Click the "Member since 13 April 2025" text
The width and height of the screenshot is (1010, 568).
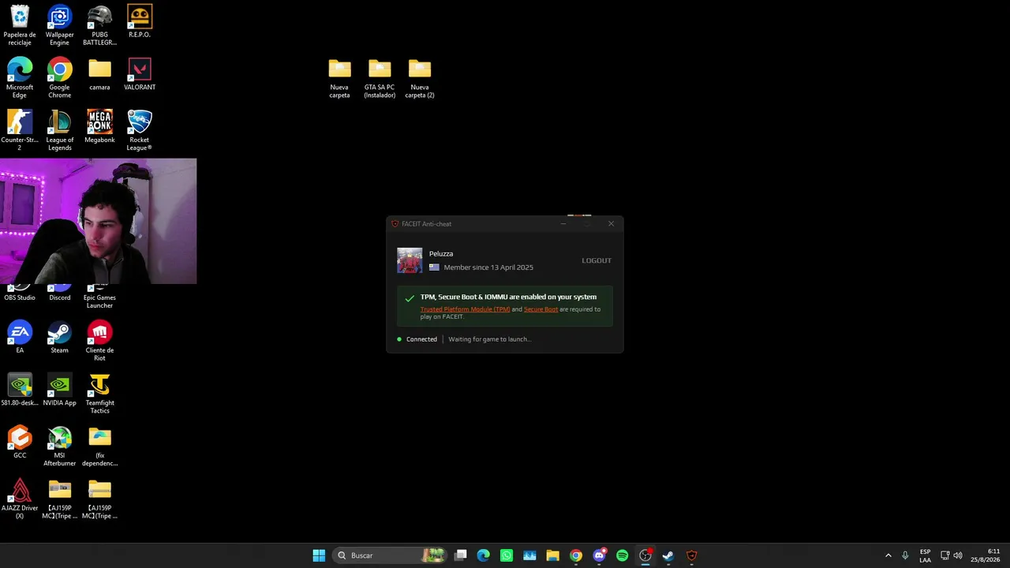pos(488,267)
